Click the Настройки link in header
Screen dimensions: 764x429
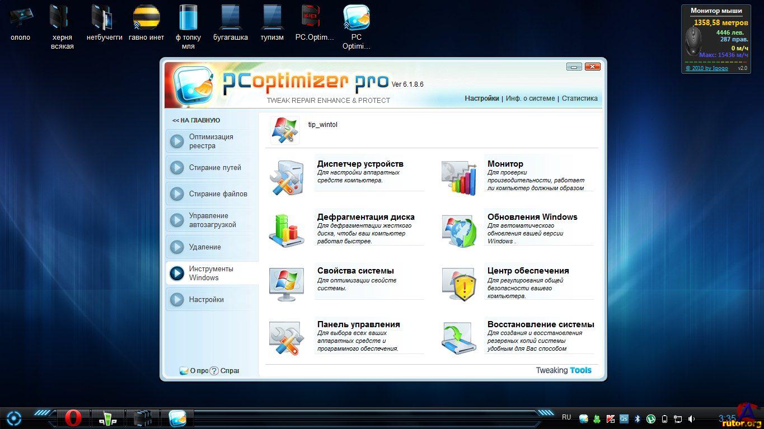coord(481,98)
